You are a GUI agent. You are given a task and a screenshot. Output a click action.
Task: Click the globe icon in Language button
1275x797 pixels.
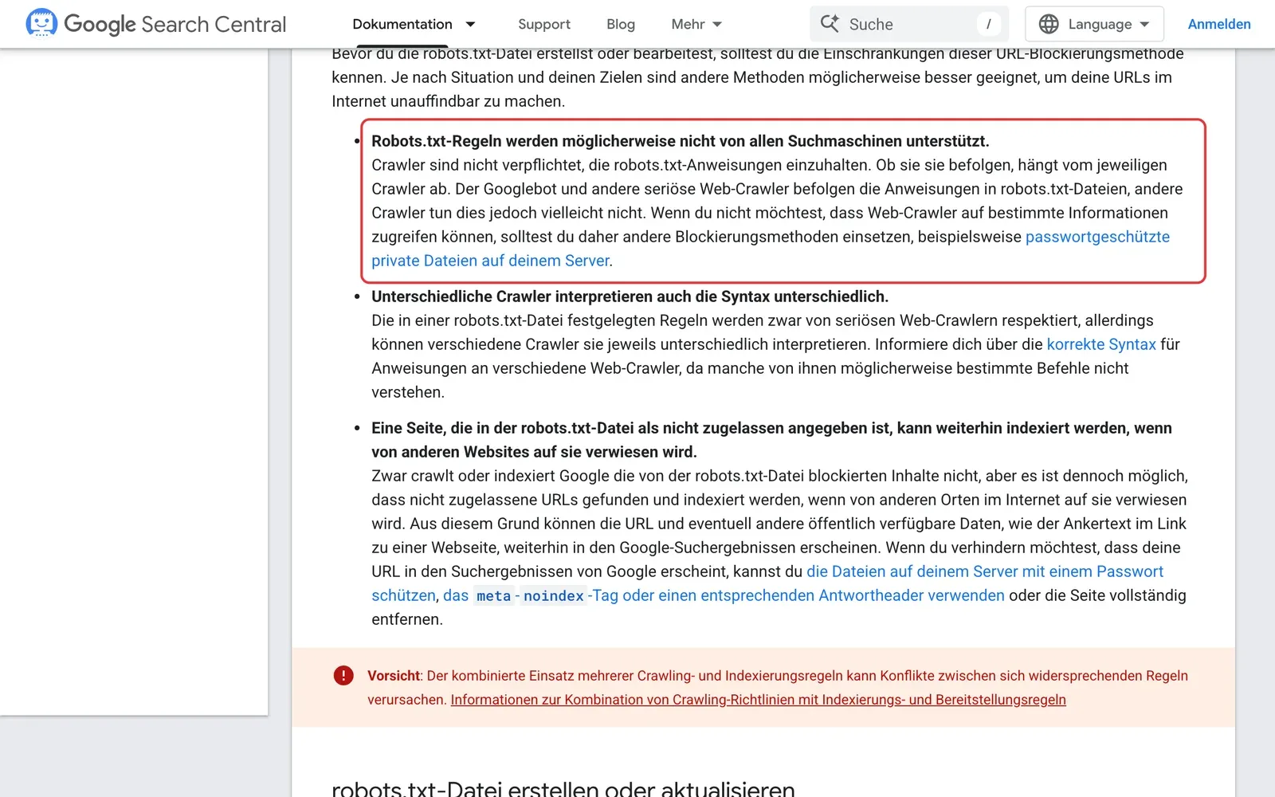click(1049, 24)
